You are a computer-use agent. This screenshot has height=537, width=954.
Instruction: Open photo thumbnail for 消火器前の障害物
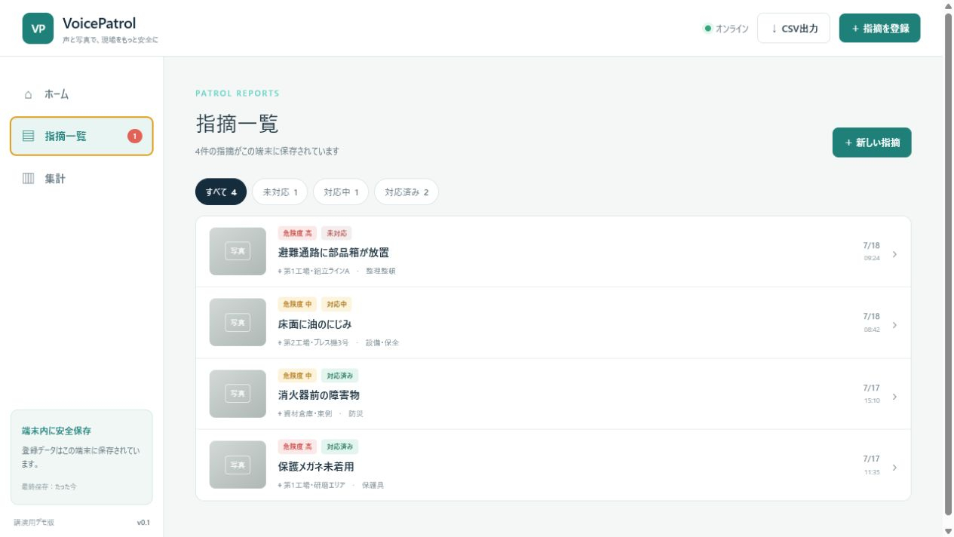coord(238,394)
